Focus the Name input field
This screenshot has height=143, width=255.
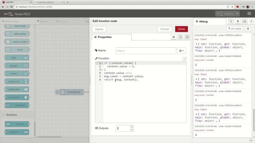pos(146,51)
